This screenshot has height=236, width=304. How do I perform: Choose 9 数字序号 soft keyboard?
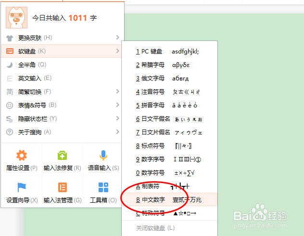pyautogui.click(x=170, y=159)
